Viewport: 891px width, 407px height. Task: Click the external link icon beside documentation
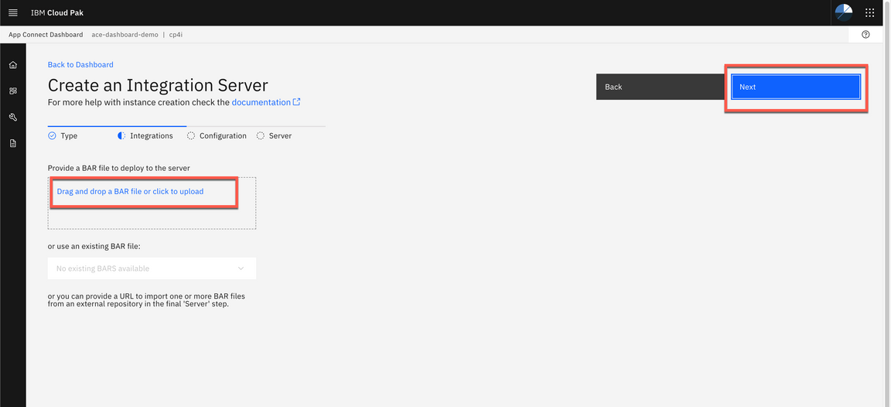click(296, 102)
